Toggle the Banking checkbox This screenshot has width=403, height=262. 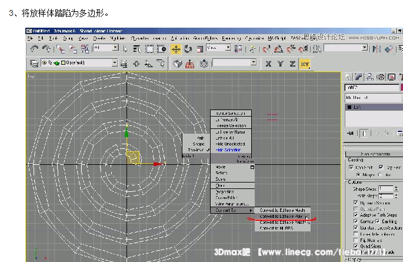pyautogui.click(x=378, y=221)
